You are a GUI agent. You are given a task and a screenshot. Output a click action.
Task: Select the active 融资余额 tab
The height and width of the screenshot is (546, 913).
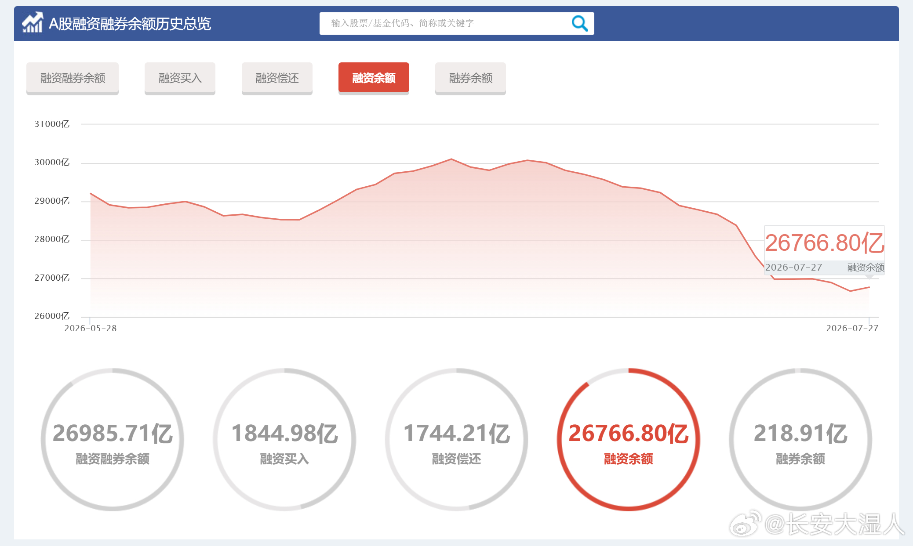(374, 78)
